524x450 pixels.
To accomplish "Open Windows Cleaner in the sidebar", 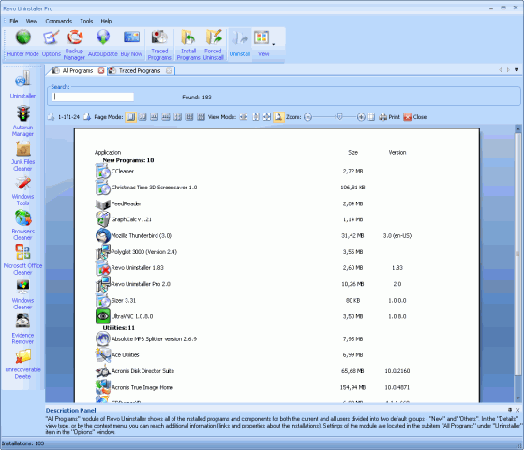I will tap(22, 294).
